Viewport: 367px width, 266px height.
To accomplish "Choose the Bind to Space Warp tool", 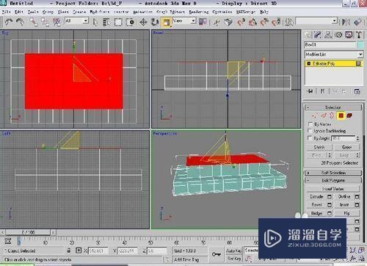I will pos(57,22).
